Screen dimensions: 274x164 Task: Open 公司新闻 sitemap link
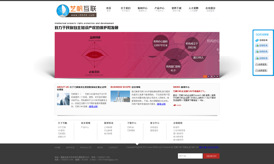(x=108, y=127)
